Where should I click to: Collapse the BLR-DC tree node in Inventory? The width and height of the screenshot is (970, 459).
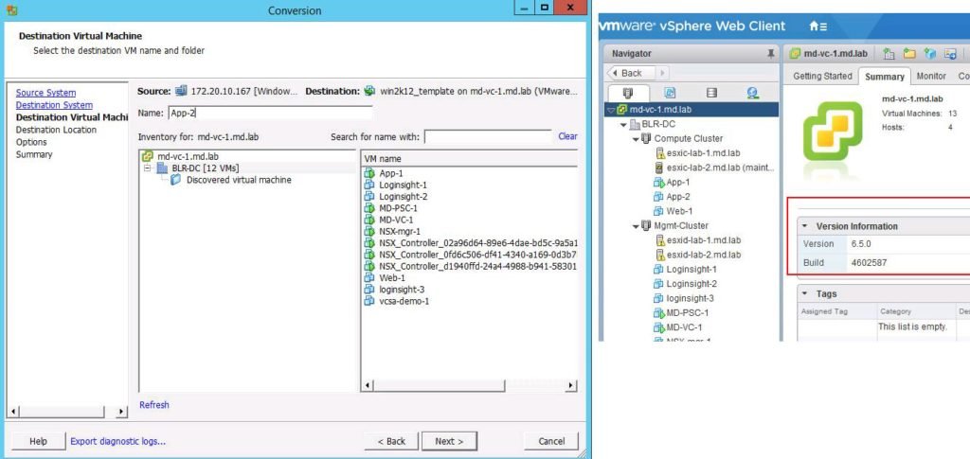pos(148,168)
